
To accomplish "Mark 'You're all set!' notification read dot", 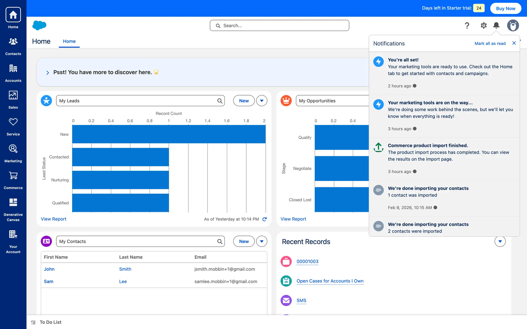I will pos(414,86).
